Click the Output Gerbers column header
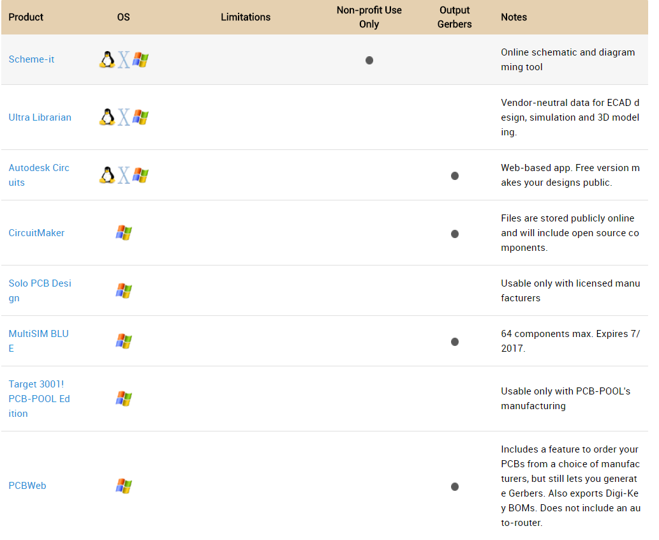659x540 pixels. tap(454, 17)
